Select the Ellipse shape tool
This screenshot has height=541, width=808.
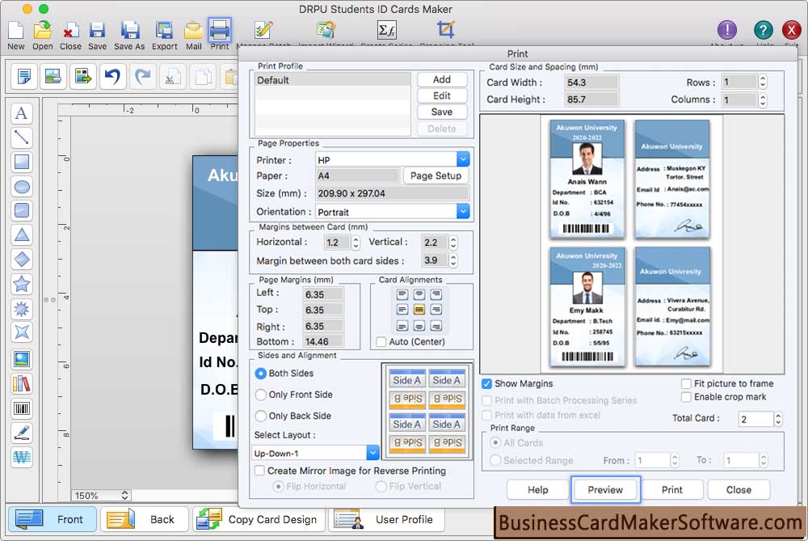22,187
